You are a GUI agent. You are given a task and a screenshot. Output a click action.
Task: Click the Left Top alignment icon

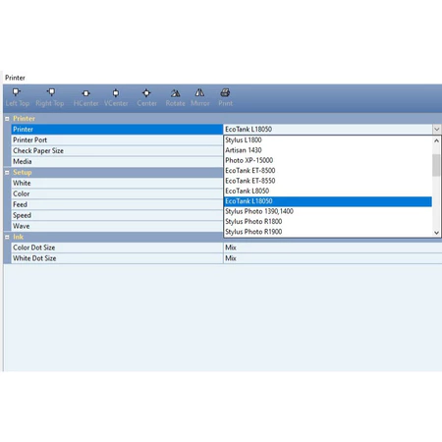17,92
